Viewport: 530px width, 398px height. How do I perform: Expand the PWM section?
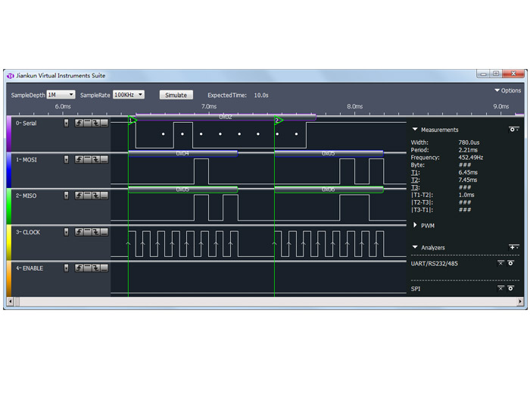click(415, 226)
